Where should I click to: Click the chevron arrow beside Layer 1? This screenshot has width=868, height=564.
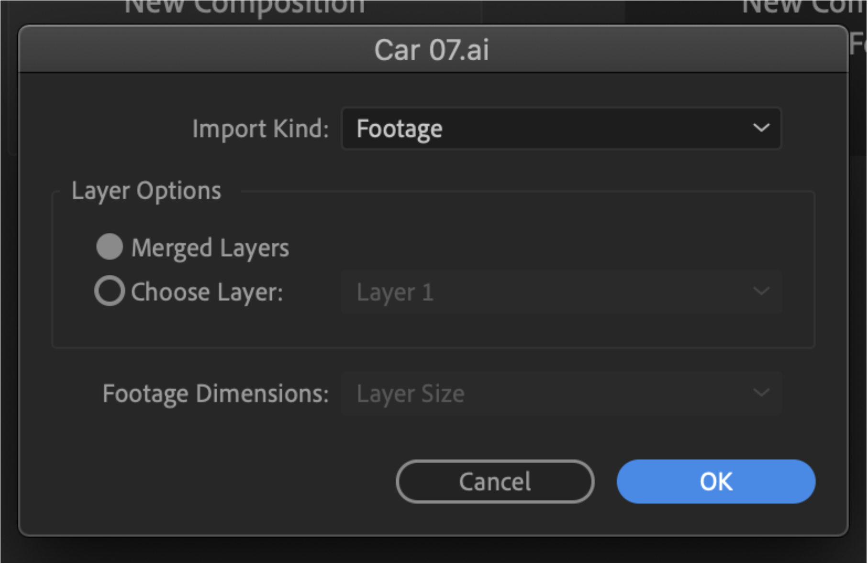click(x=761, y=291)
